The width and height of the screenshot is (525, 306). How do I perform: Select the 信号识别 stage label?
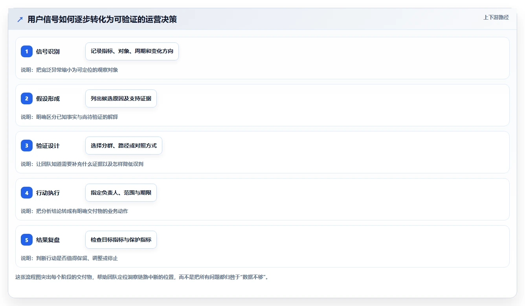tap(48, 51)
